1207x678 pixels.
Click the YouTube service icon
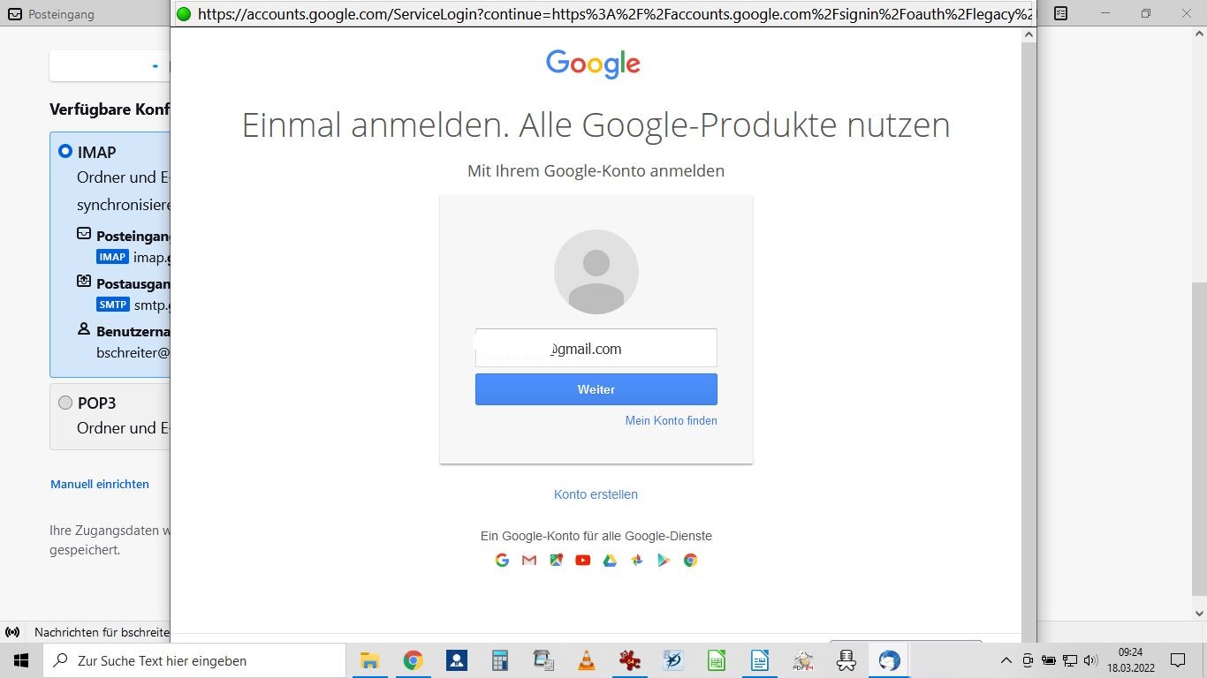coord(583,560)
